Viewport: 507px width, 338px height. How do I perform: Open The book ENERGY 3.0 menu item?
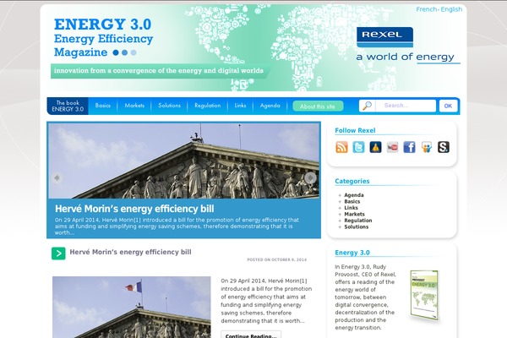coord(68,106)
